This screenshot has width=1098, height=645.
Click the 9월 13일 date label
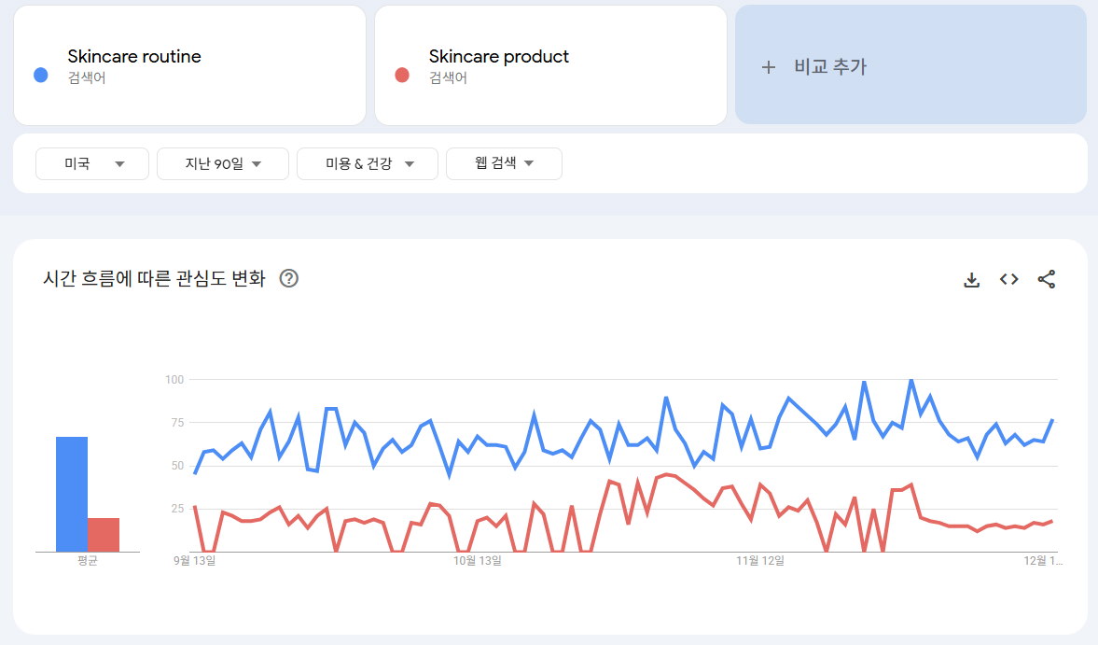[195, 561]
